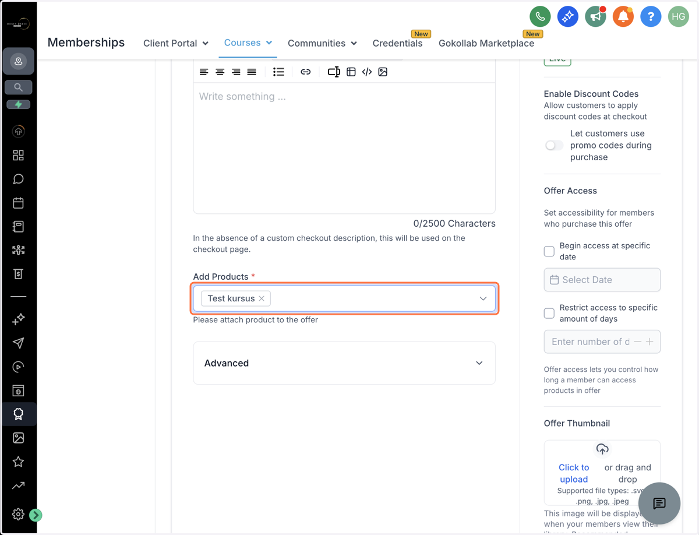Image resolution: width=699 pixels, height=535 pixels.
Task: Open the sidebar paper plane marketing icon
Action: pyautogui.click(x=19, y=343)
